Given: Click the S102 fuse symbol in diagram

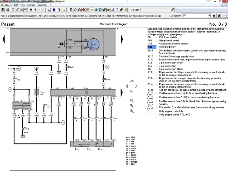Looking at the screenshot, I should click(37, 92).
